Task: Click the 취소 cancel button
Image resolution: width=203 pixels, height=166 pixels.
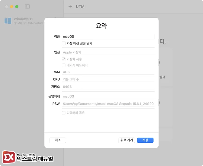Action: pos(58,140)
